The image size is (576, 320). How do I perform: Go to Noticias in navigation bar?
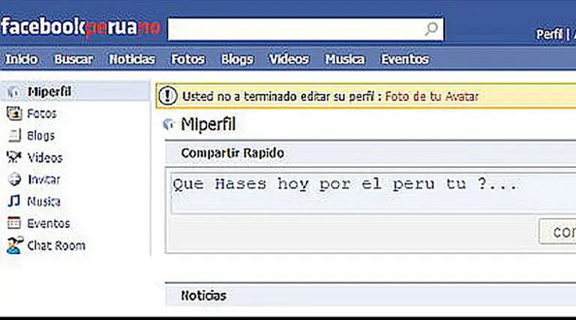[x=132, y=59]
